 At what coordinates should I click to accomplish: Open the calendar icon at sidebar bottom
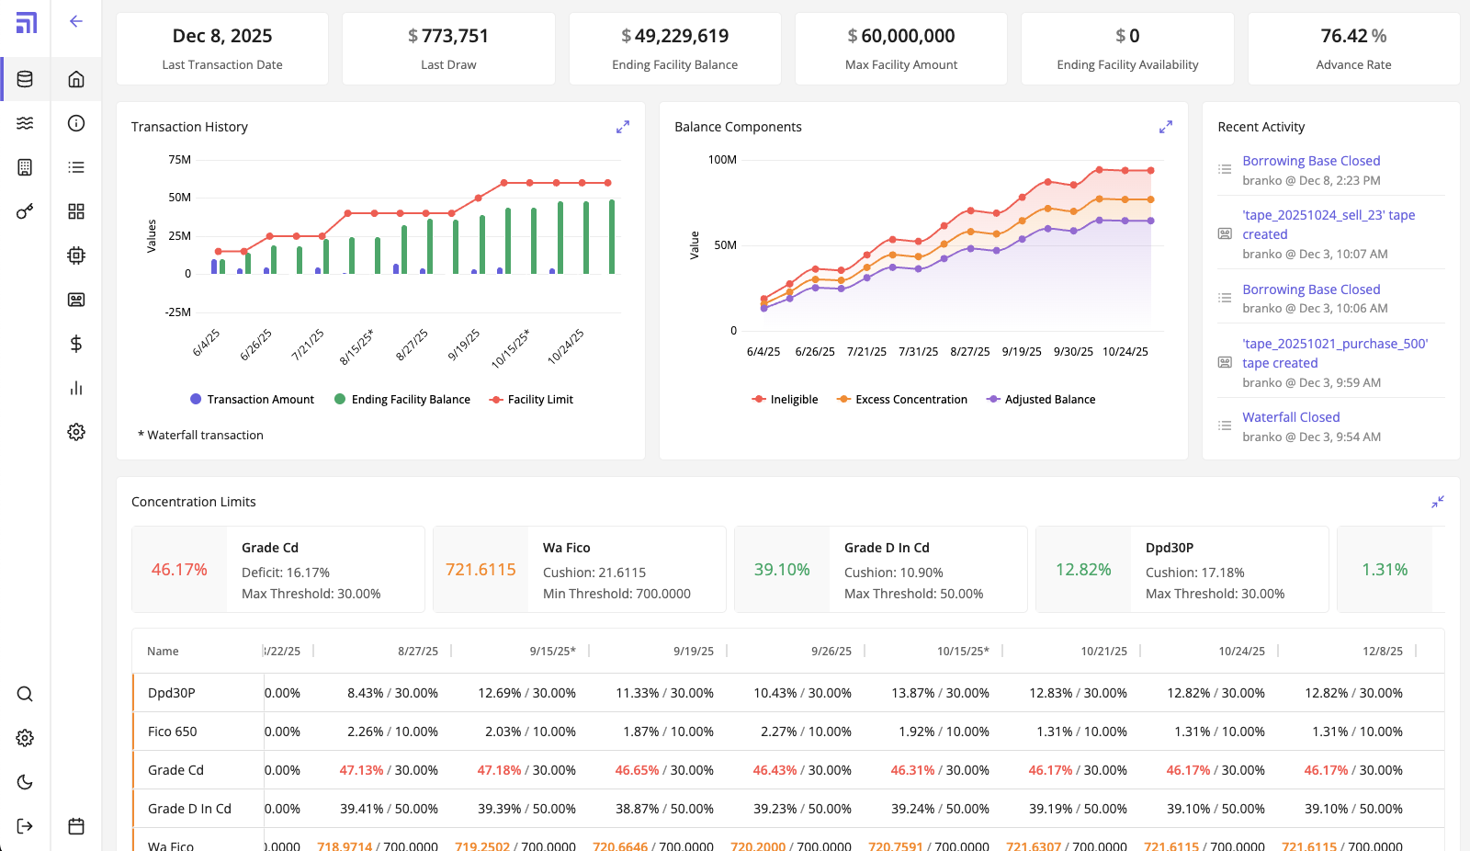[x=76, y=826]
